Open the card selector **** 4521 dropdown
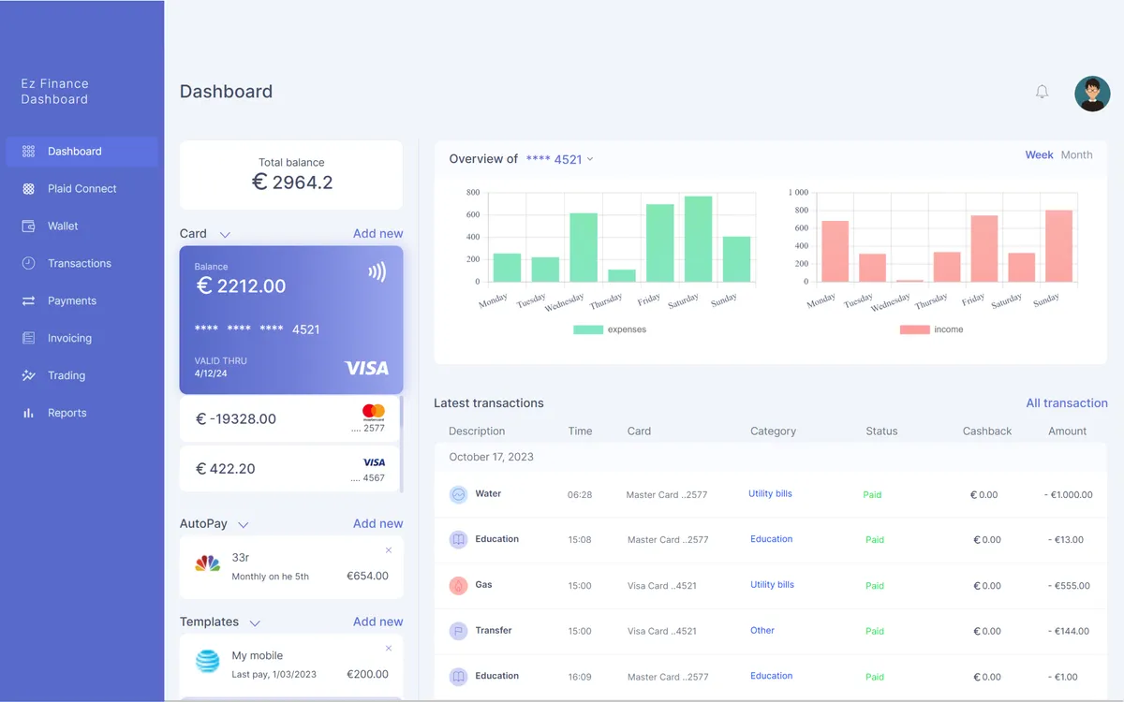The width and height of the screenshot is (1124, 702). (560, 159)
